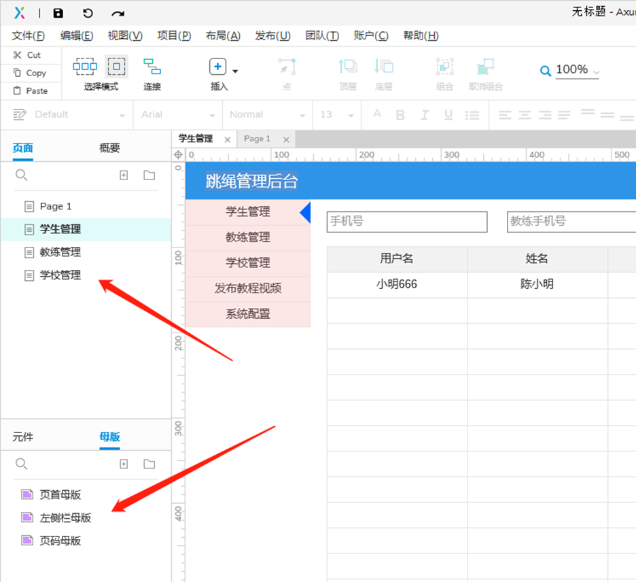This screenshot has height=582, width=636.
Task: Toggle the bullet list icon
Action: tap(472, 116)
